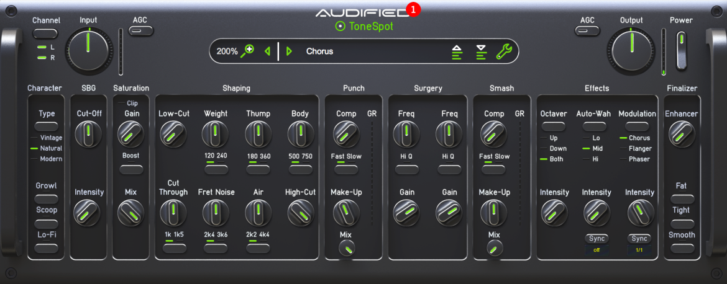Click the Smash Make-Up knob

494,214
